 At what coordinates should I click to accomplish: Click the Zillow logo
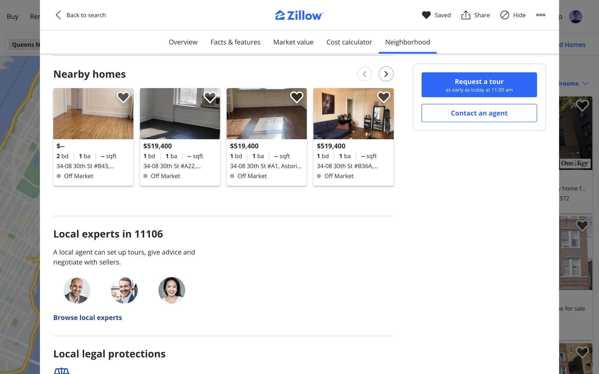[299, 15]
